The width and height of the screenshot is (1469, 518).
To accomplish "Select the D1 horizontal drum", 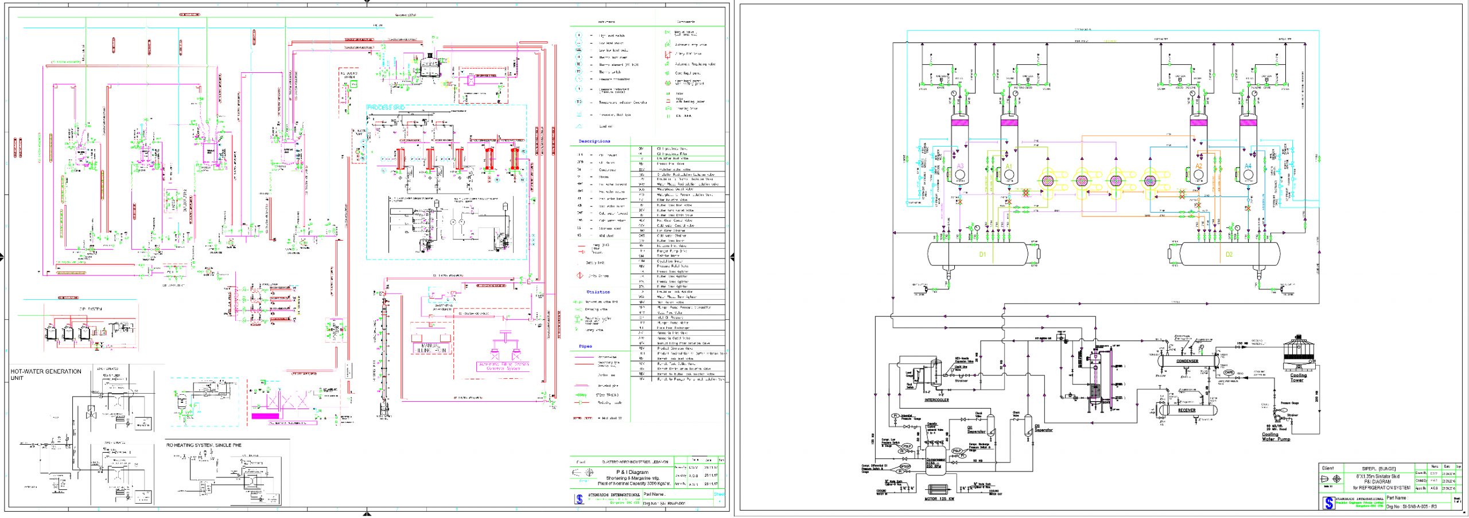I will (x=981, y=254).
